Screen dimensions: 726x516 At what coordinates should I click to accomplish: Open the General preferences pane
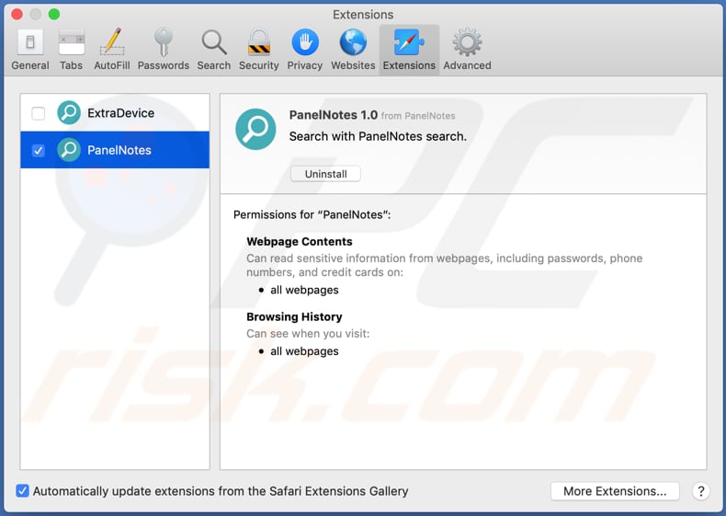coord(30,50)
